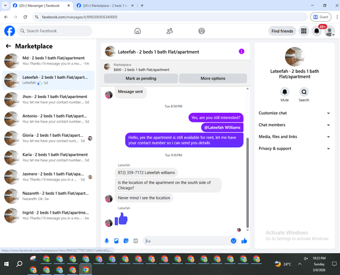Choose a sticker icon

pyautogui.click(x=126, y=241)
